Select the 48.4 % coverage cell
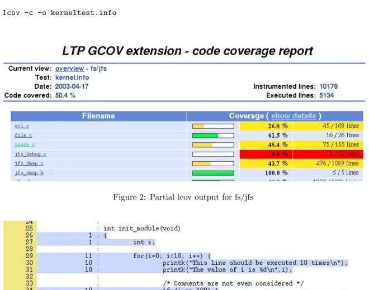Viewport: 369px width, 290px height. pyautogui.click(x=266, y=145)
